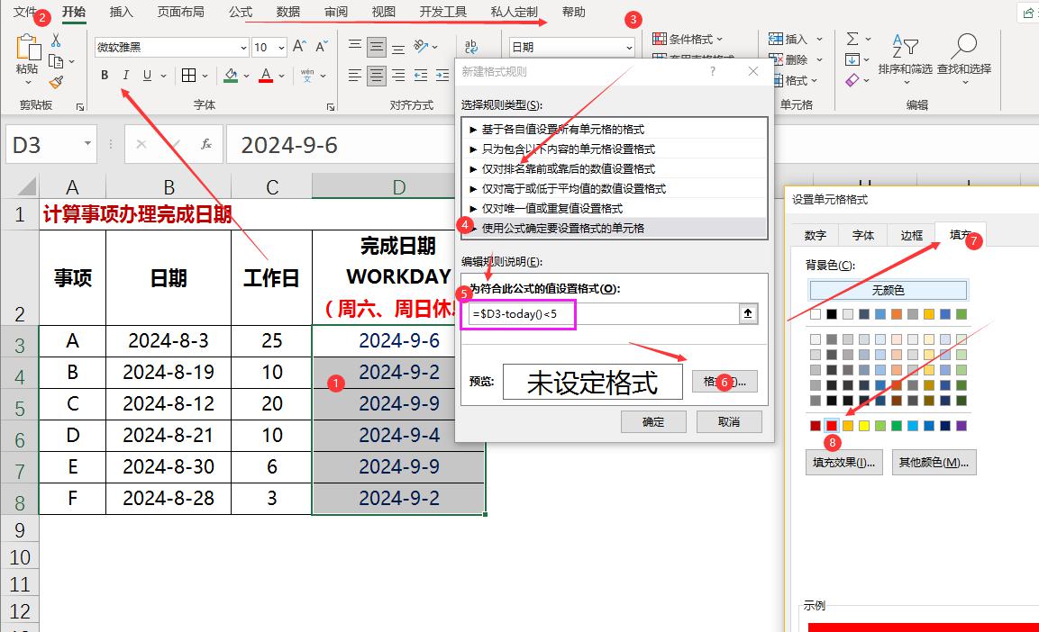Toggle Underline formatting
This screenshot has height=632, width=1039.
tap(147, 76)
